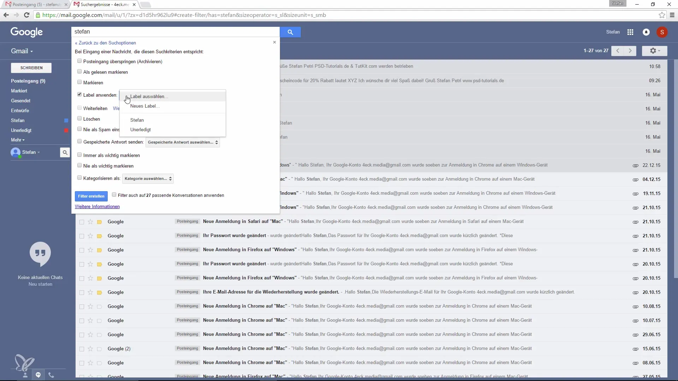
Task: Go to older messages with right arrow
Action: coord(630,51)
